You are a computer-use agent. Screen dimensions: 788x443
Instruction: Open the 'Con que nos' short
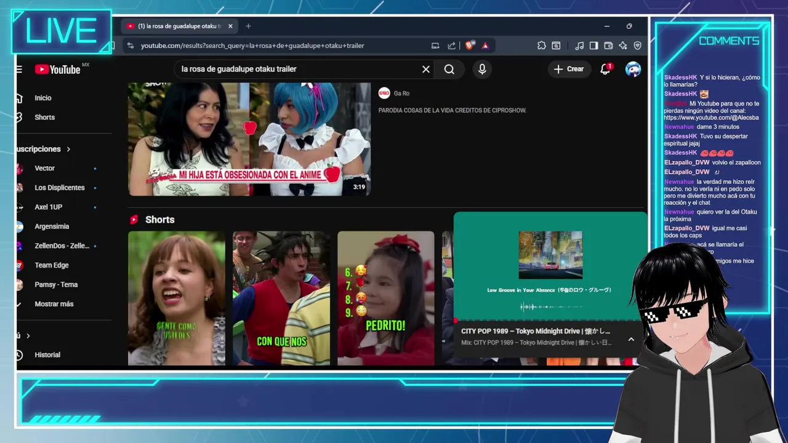pyautogui.click(x=281, y=298)
